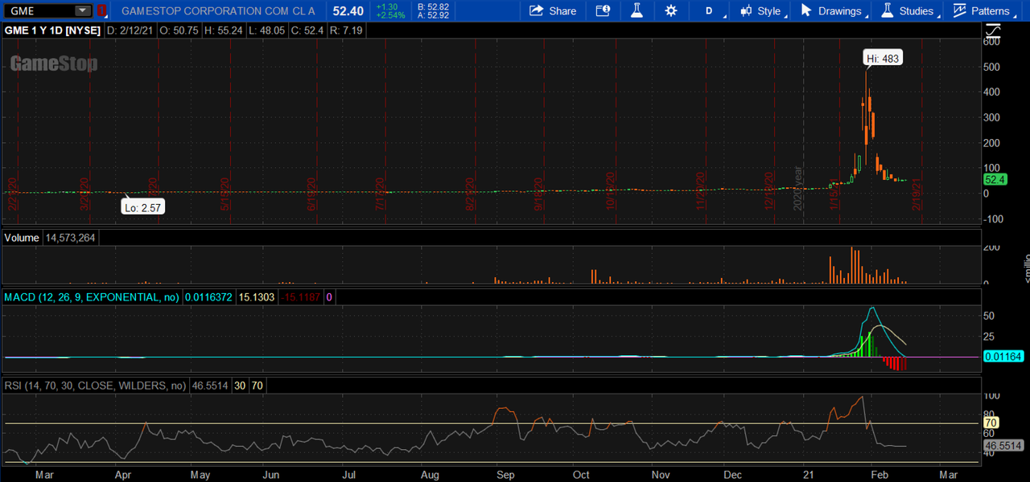
Task: Open the chart info window icon
Action: pyautogui.click(x=603, y=10)
